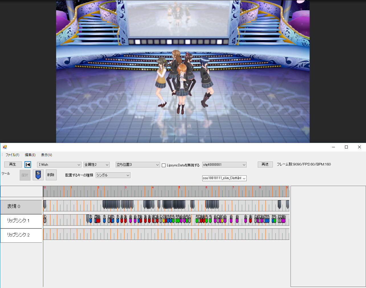Click ruler marker 7 on the timeline
This screenshot has height=288, width=366.
click(233, 187)
